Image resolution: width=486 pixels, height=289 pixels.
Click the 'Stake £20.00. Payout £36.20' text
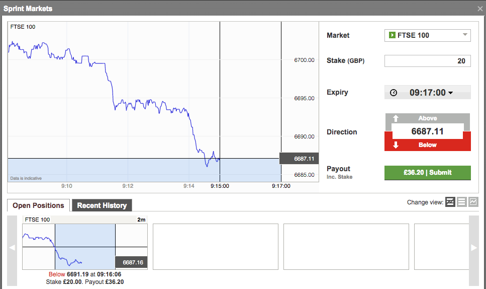pos(85,282)
